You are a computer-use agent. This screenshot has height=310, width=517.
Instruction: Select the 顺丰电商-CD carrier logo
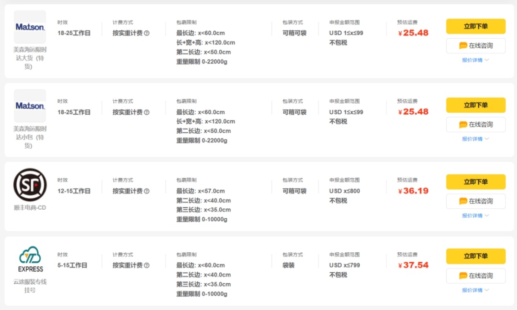30,185
